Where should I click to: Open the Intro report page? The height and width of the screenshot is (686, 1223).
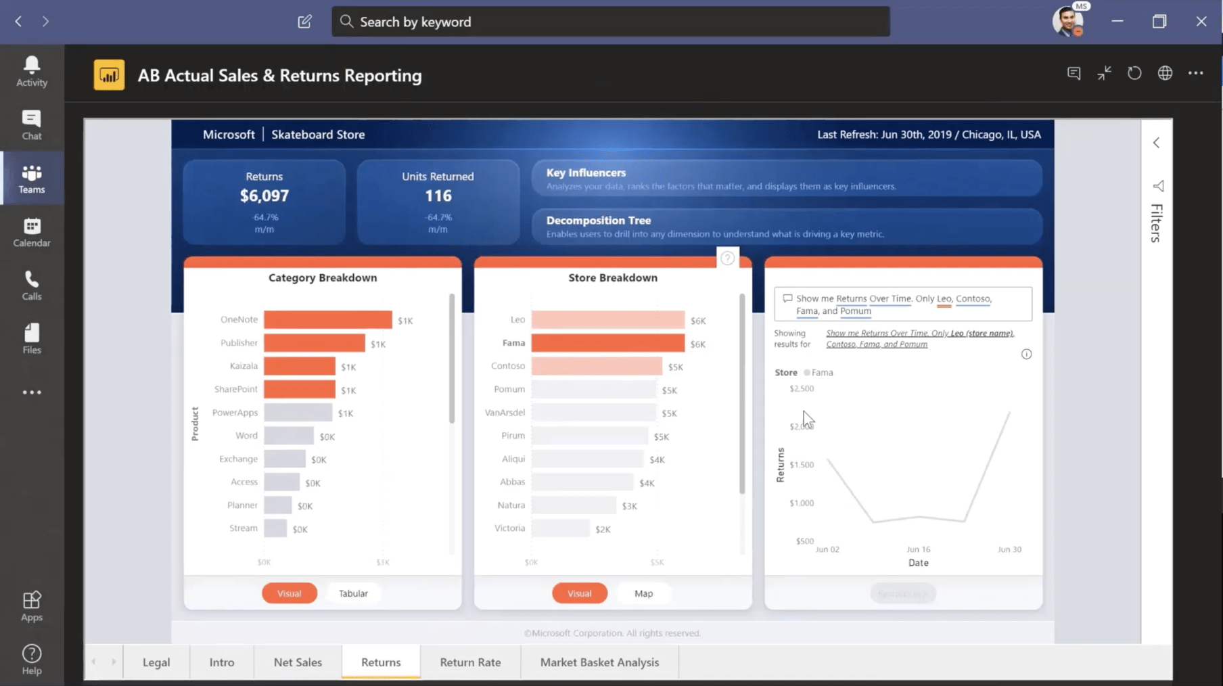pos(222,662)
